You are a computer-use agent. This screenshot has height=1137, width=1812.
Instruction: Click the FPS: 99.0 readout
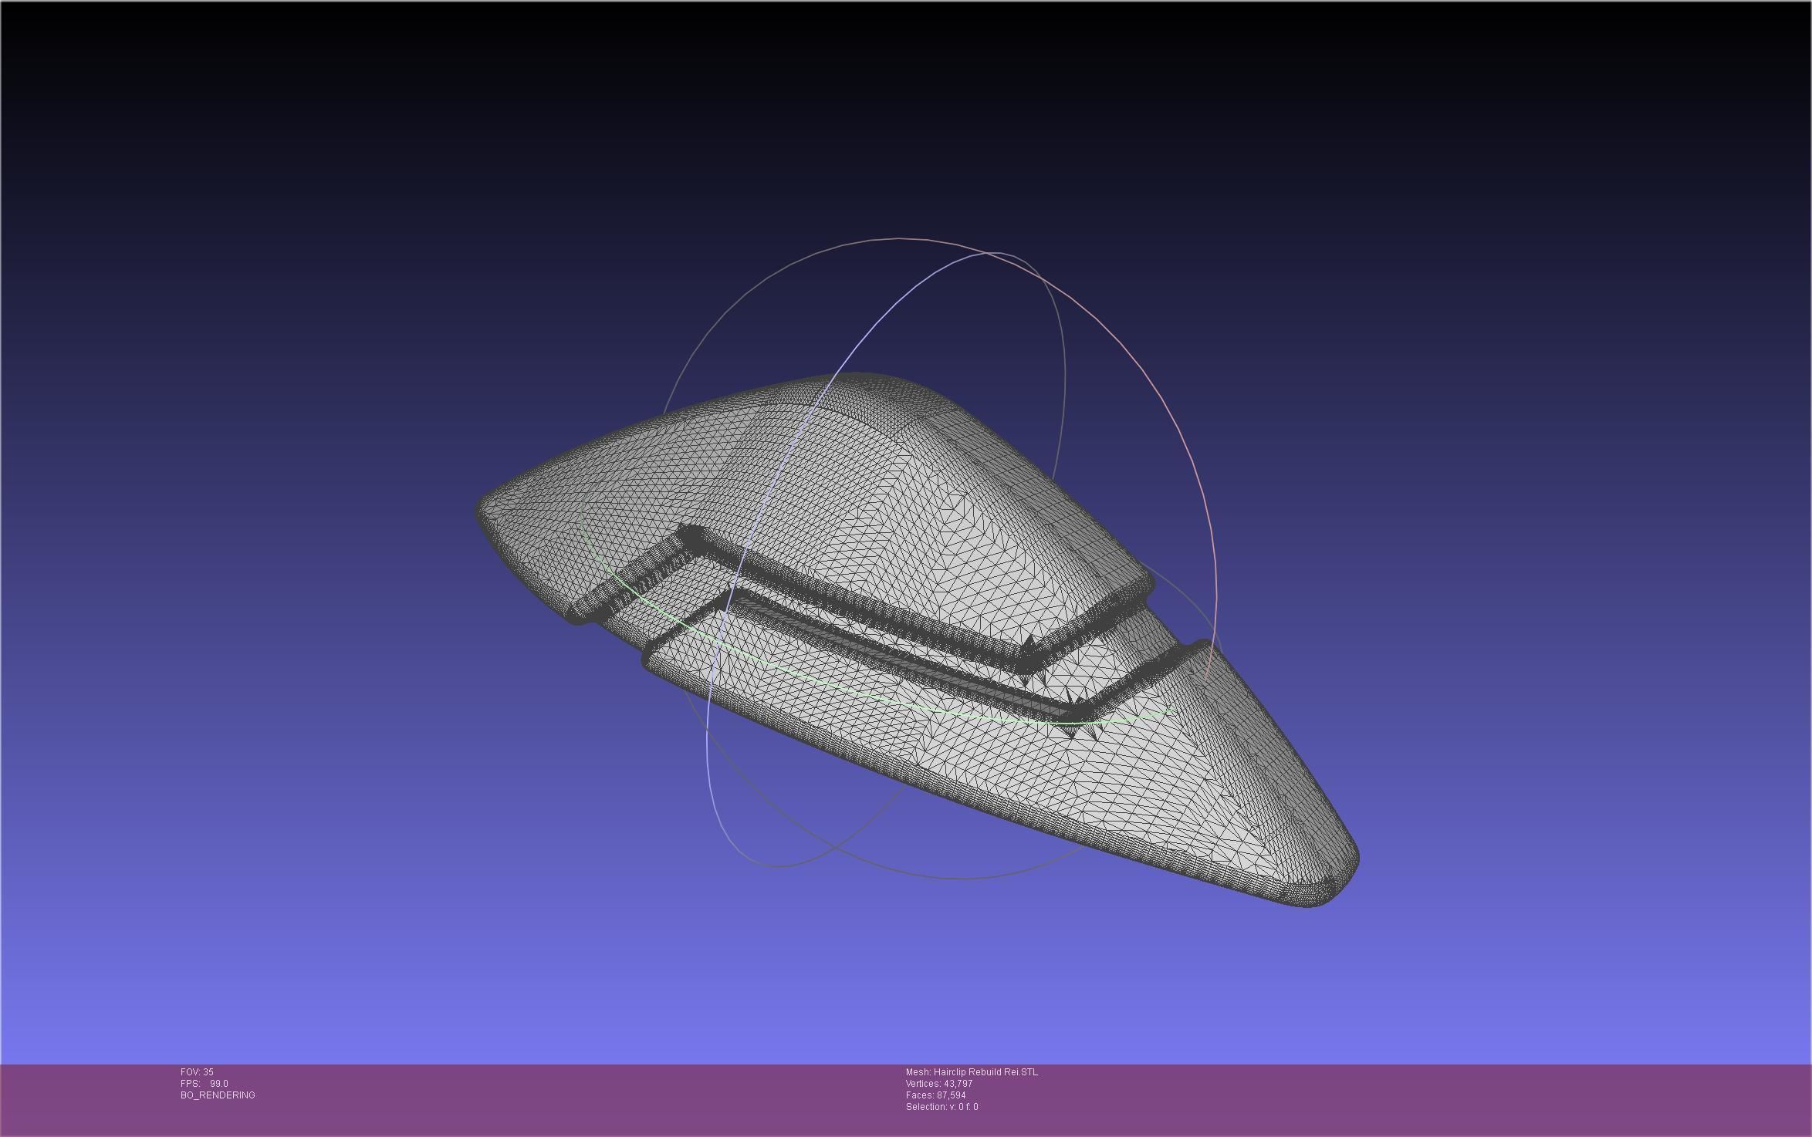[x=205, y=1084]
